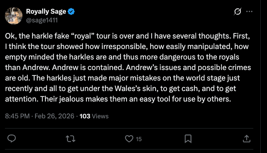
Task: Repost this tweet using the repost icon
Action: [x=71, y=139]
